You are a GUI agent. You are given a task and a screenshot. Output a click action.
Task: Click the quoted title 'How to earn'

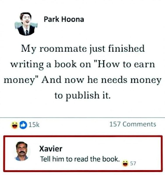coord(126,64)
